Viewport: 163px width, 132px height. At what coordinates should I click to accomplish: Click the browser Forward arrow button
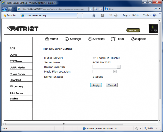tap(10, 9)
